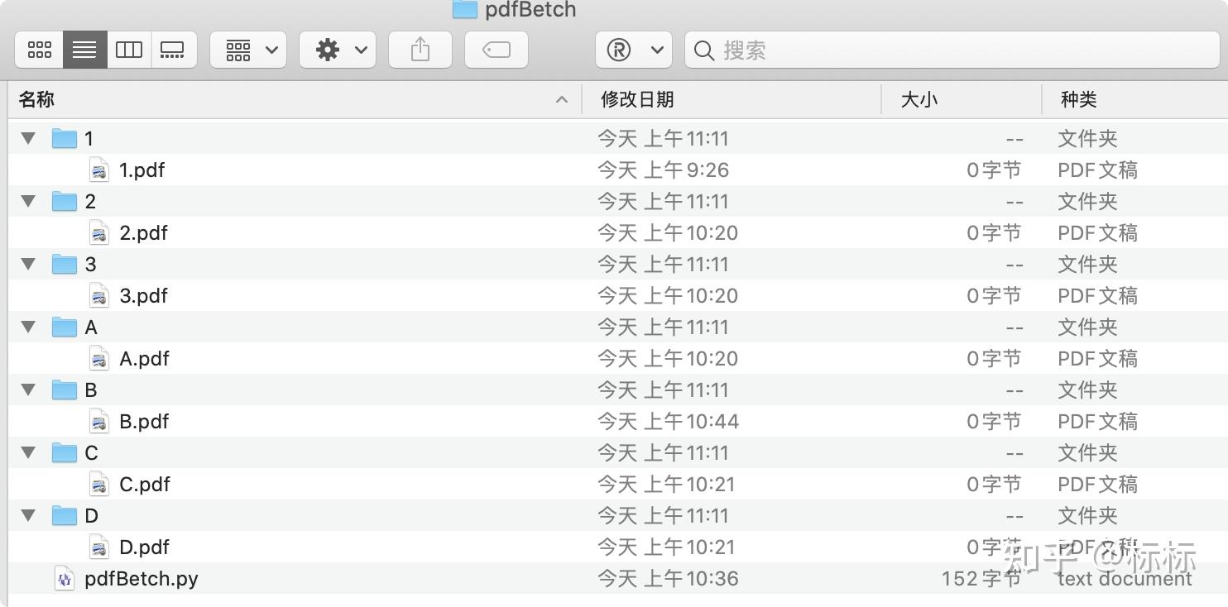Click the Share toolbar button
The width and height of the screenshot is (1228, 607).
[420, 50]
